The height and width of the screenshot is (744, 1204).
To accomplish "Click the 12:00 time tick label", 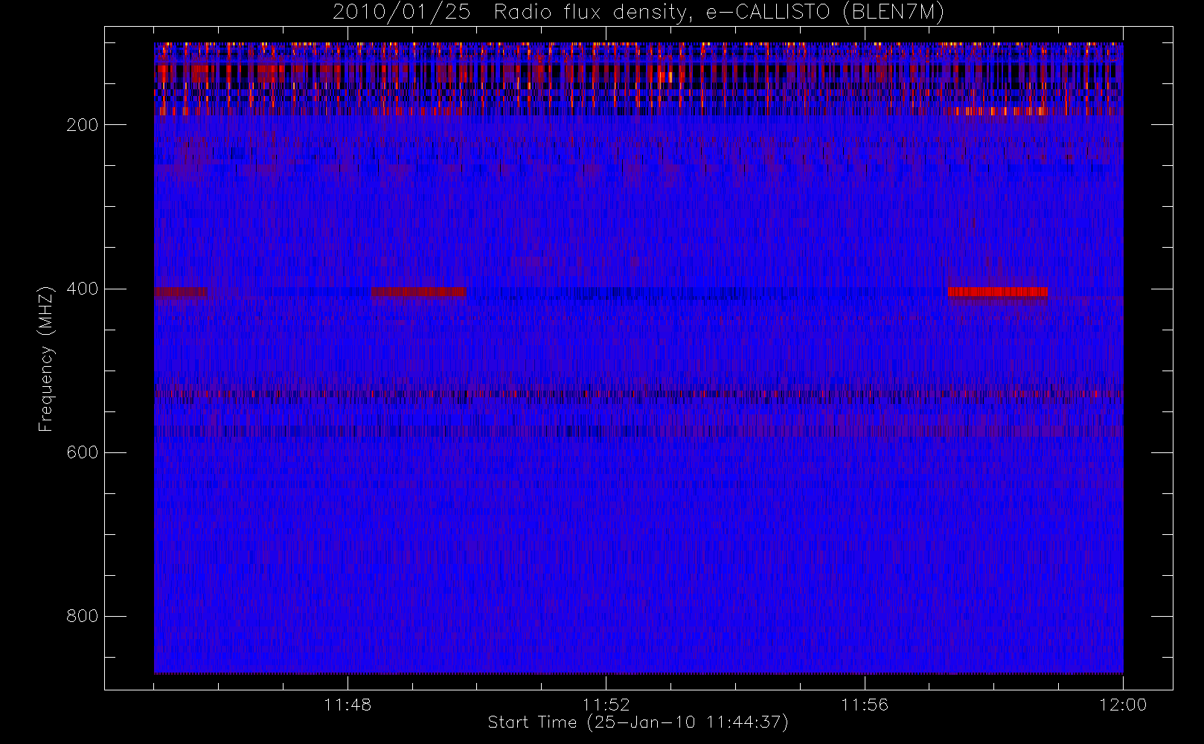I will tap(1123, 705).
